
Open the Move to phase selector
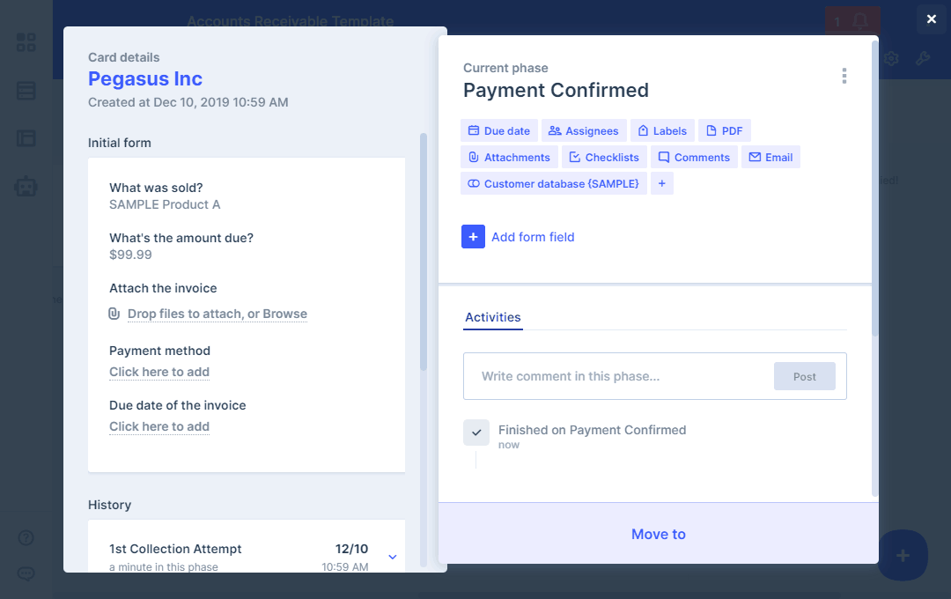658,534
